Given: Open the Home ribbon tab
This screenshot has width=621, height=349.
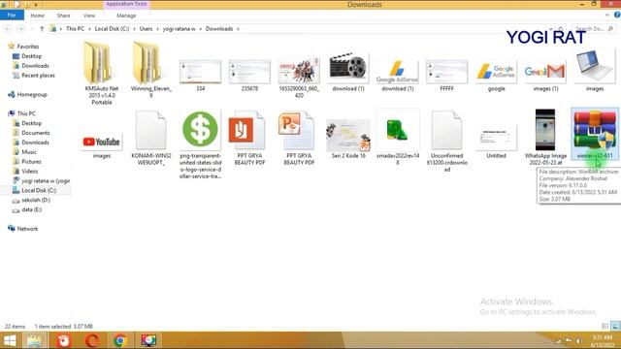Looking at the screenshot, I should click(x=37, y=16).
